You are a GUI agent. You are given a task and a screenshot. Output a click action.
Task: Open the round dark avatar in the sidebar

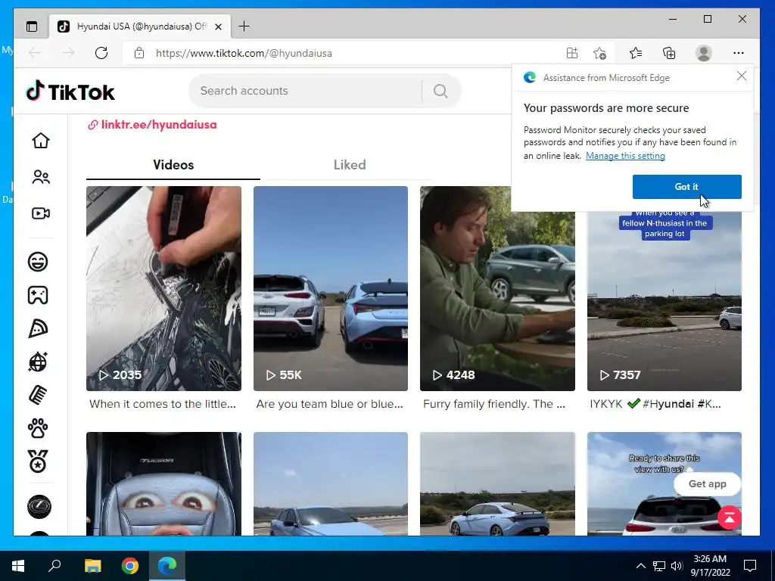39,506
